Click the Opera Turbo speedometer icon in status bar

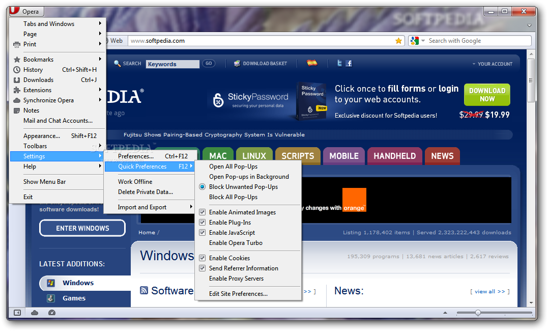[52, 313]
